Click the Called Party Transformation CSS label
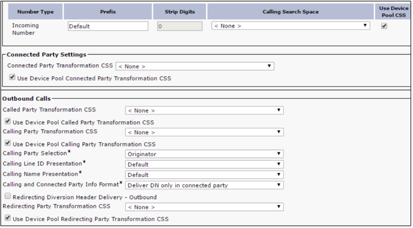413x228 pixels. point(49,110)
